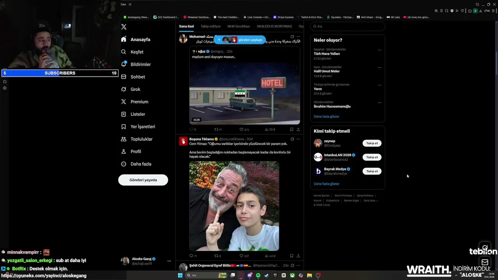Image resolution: width=498 pixels, height=280 pixels.
Task: Switch to Takip ediliyor tab
Action: click(x=210, y=26)
